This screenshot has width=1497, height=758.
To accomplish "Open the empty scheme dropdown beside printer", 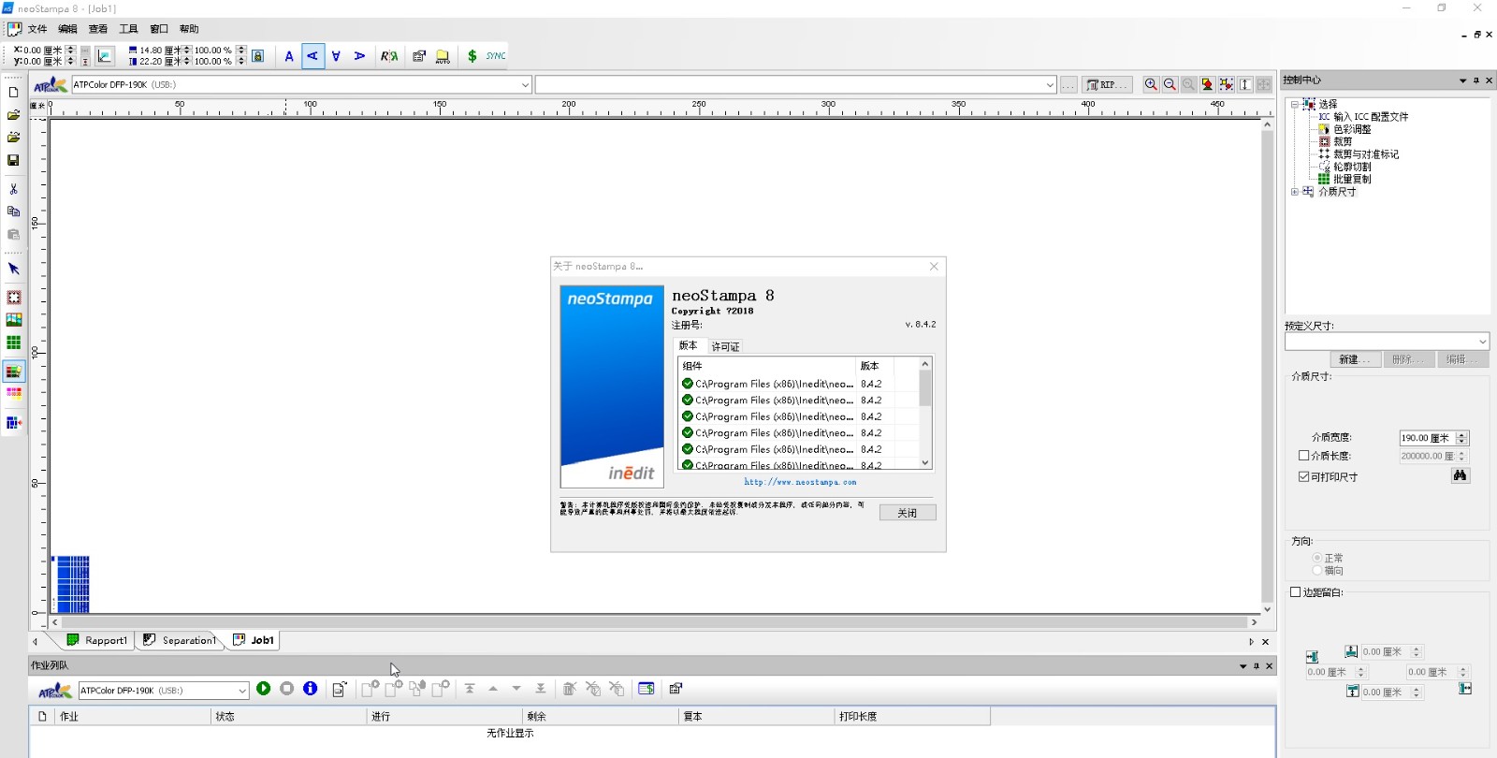I will [1050, 84].
